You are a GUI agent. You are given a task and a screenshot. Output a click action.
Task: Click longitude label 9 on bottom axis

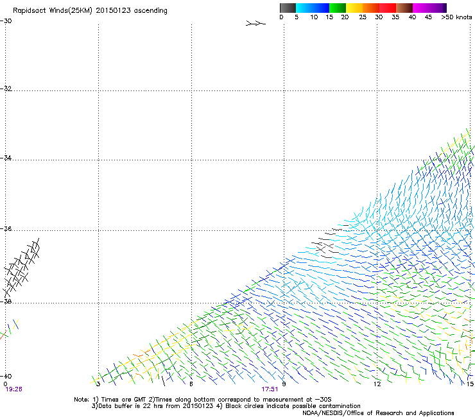click(x=284, y=384)
